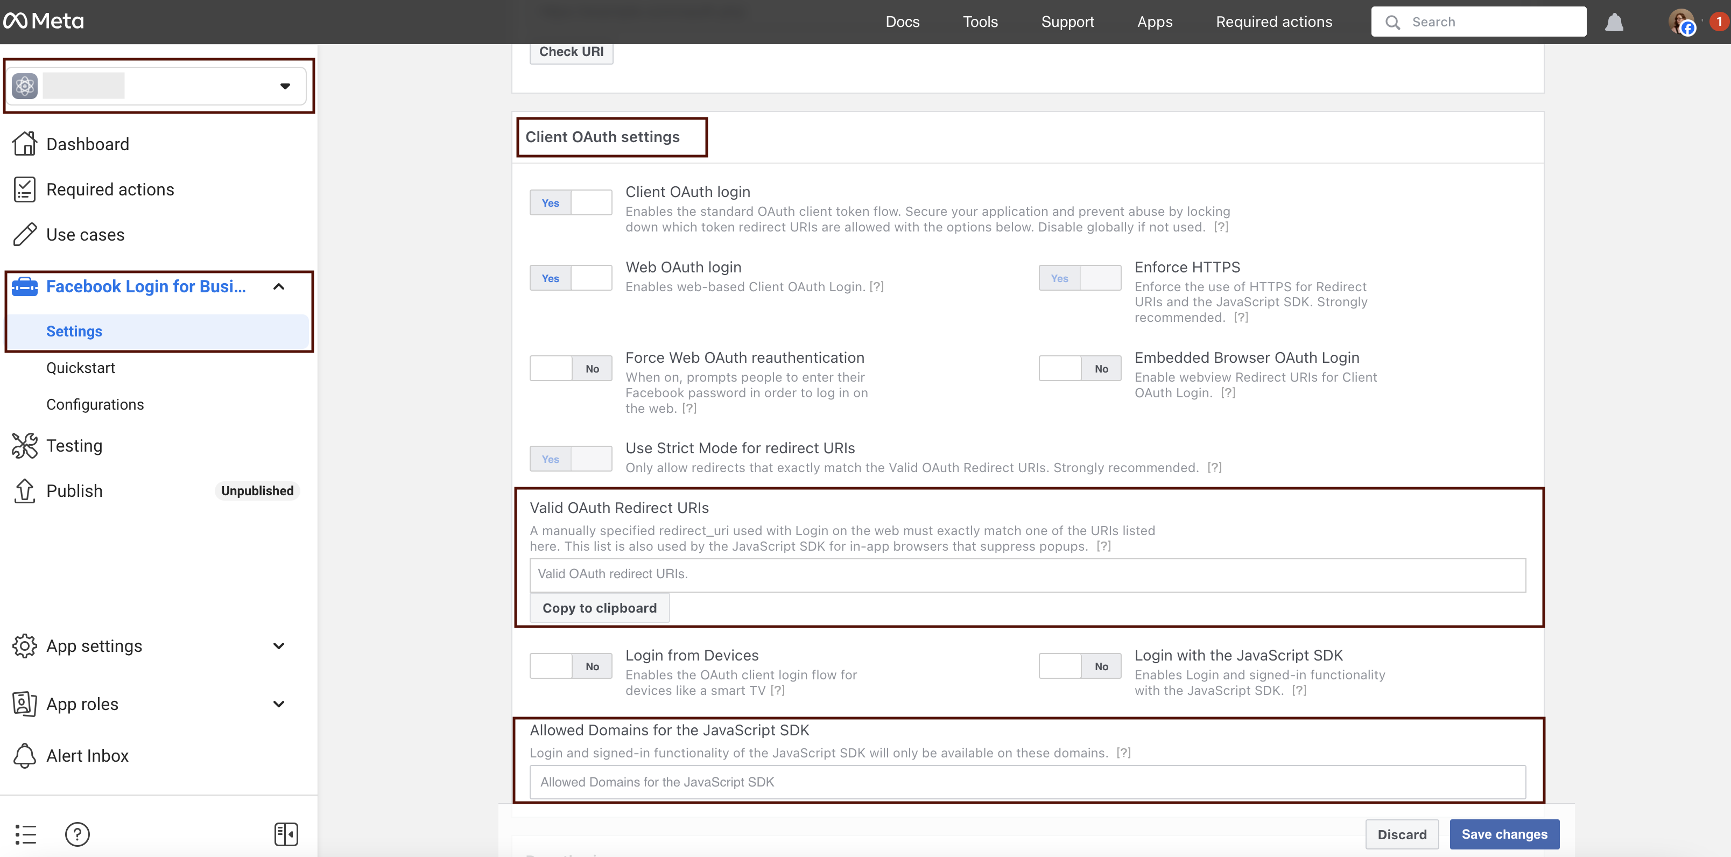Click Copy to clipboard button

[x=600, y=608]
